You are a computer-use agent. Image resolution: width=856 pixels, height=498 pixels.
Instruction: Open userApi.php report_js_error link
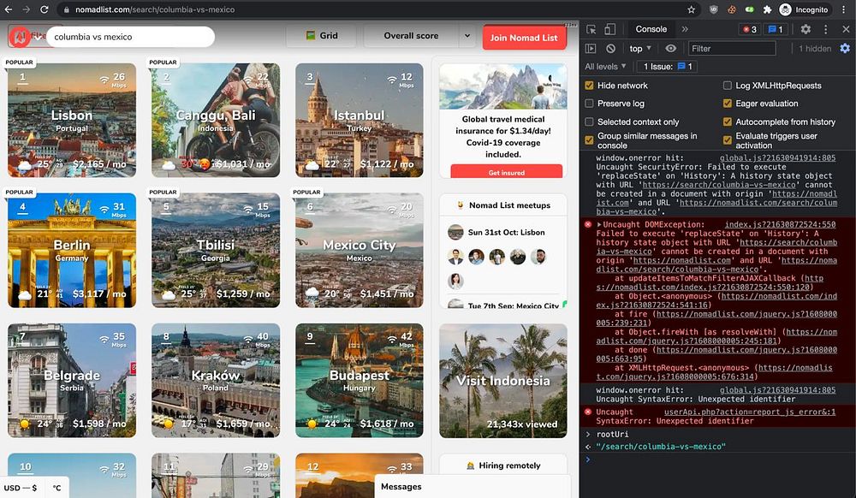[x=750, y=412]
